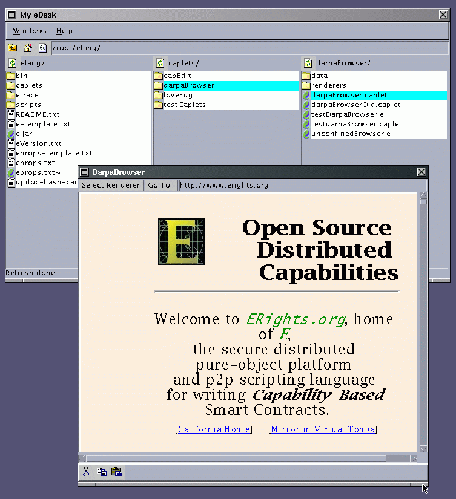
Task: Refresh the darpaBrowser/ column
Action: tap(308, 63)
